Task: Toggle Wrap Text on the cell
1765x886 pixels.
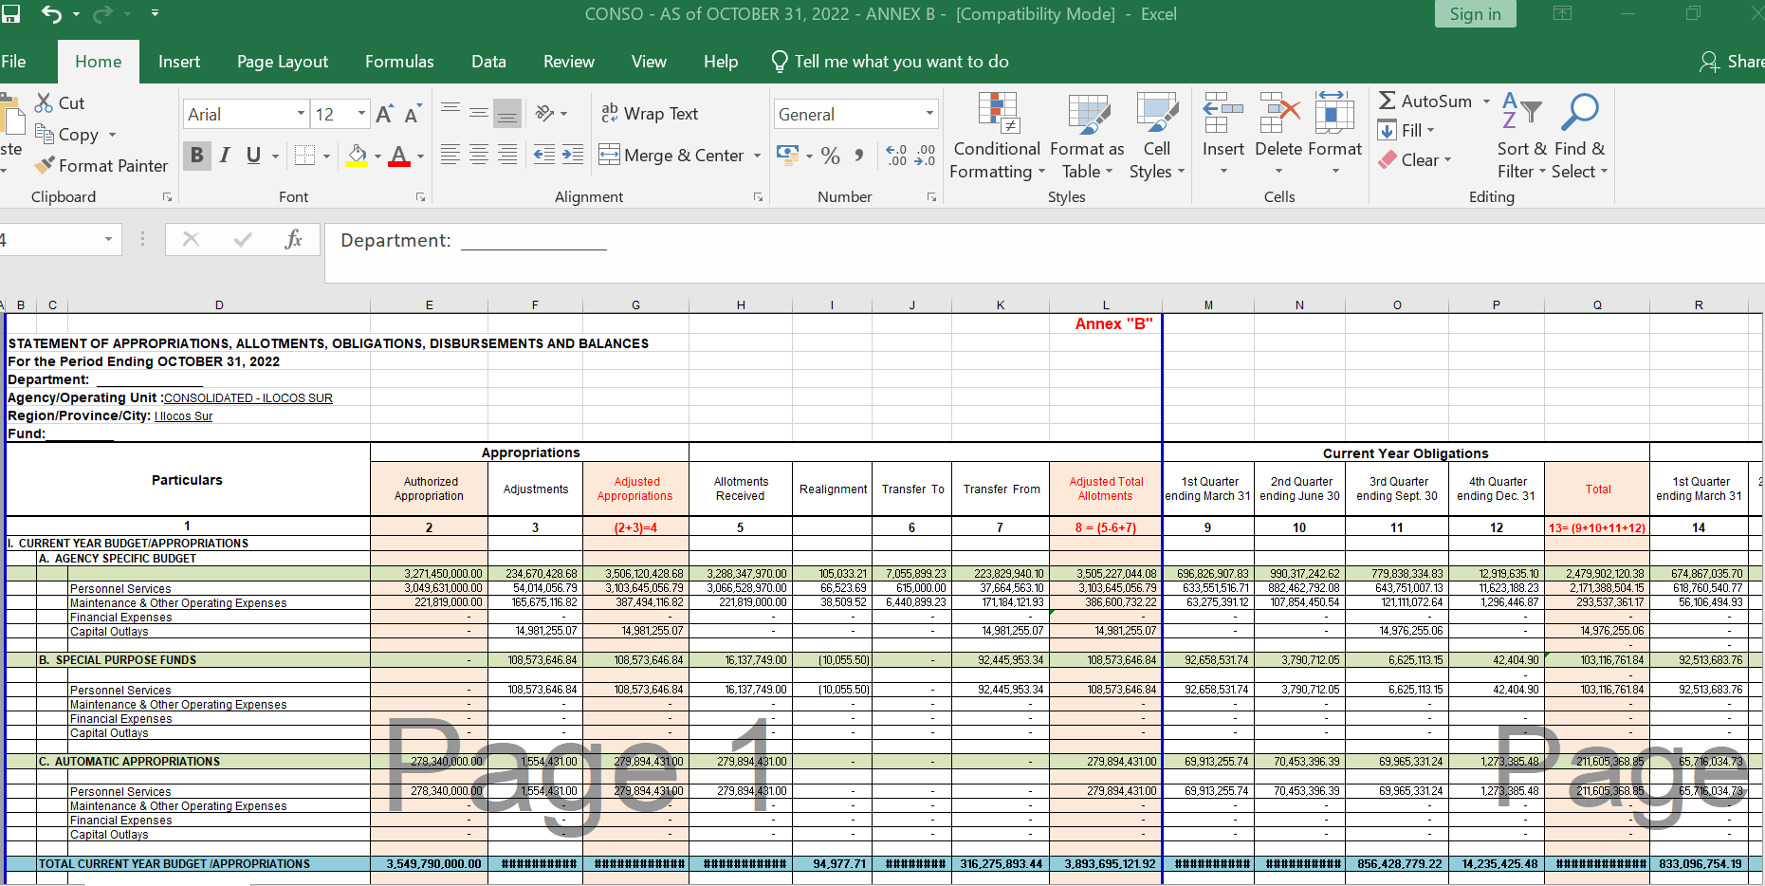Action: pyautogui.click(x=650, y=113)
